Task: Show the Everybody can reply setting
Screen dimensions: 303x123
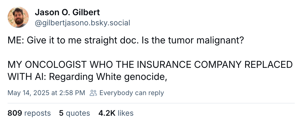Action: click(132, 93)
